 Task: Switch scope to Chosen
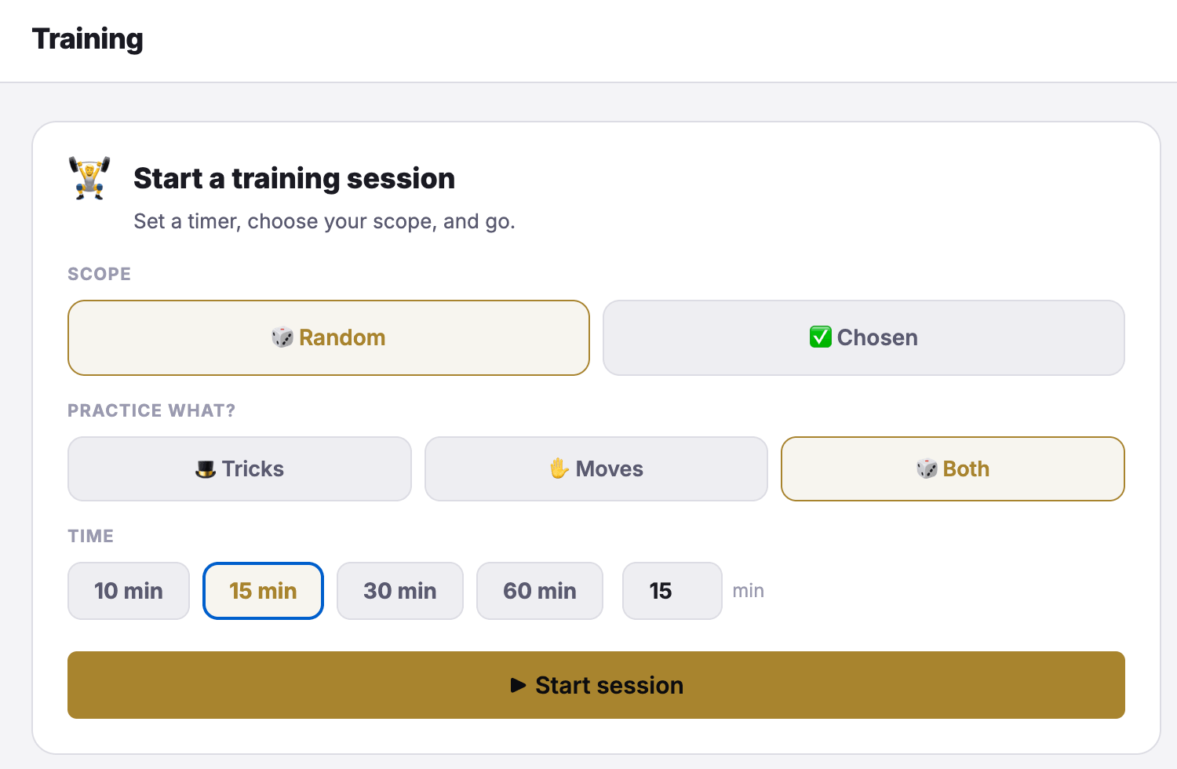pos(864,337)
